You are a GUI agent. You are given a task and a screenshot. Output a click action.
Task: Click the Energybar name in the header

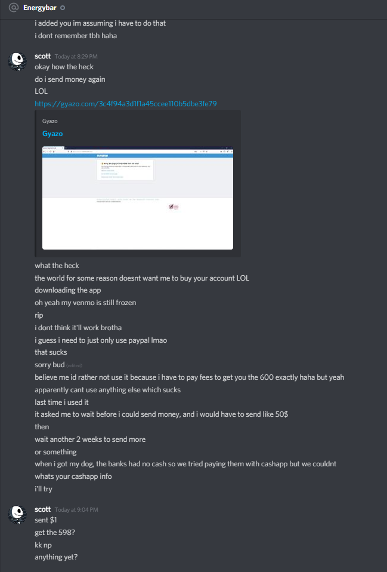tap(40, 8)
